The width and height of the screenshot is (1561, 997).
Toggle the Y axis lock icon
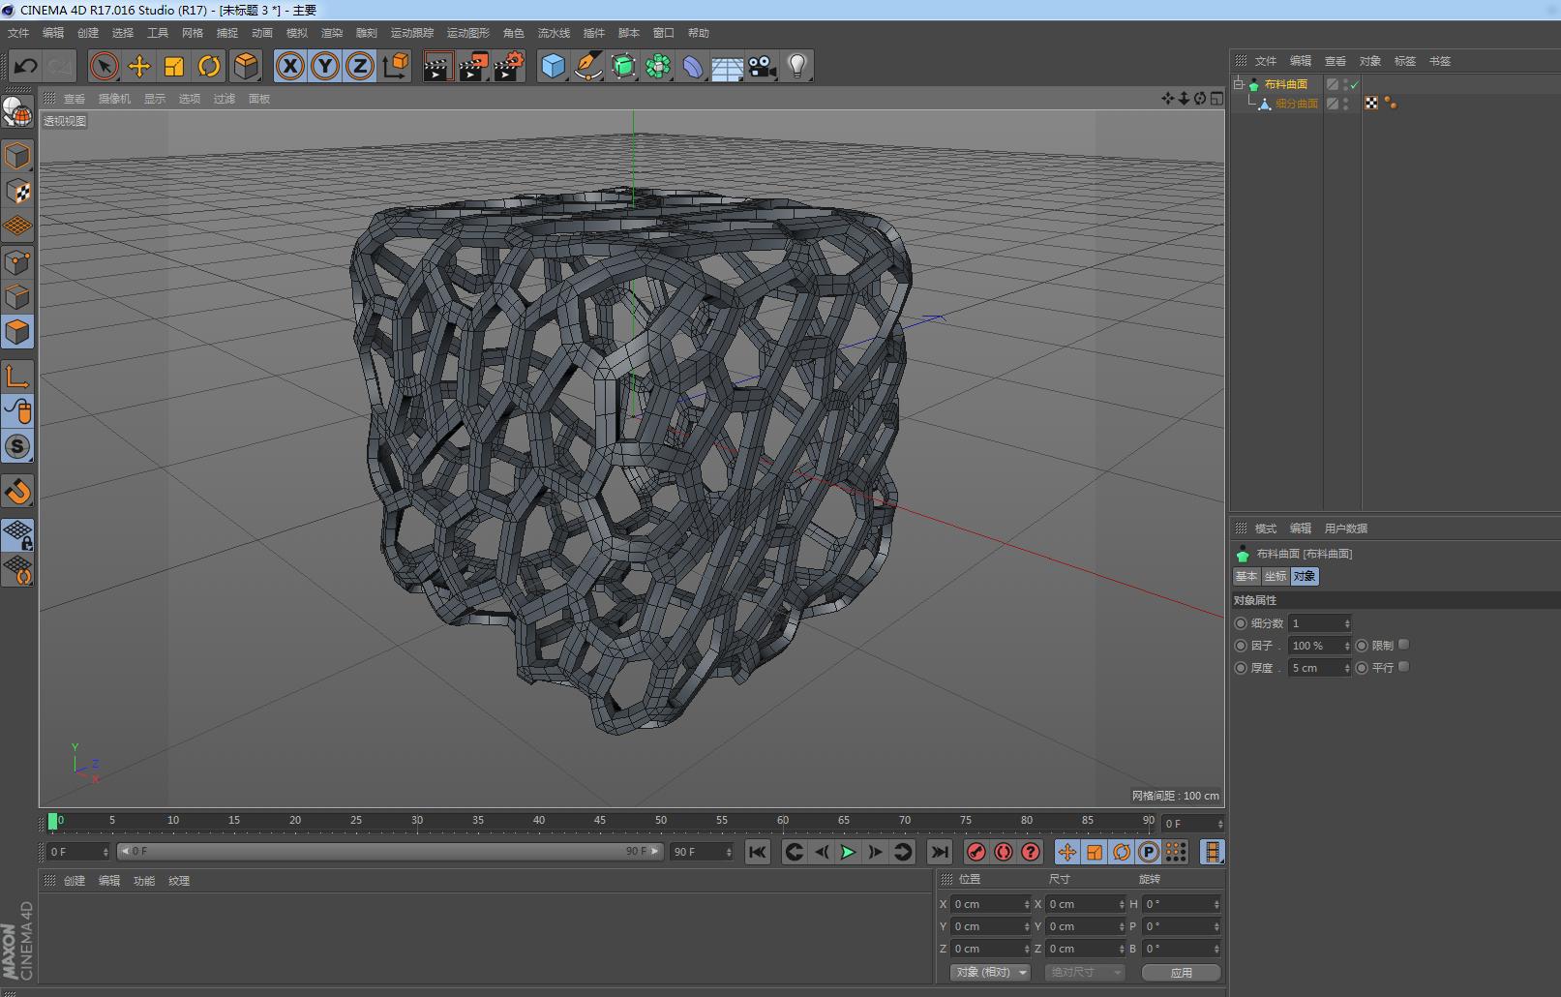coord(325,66)
